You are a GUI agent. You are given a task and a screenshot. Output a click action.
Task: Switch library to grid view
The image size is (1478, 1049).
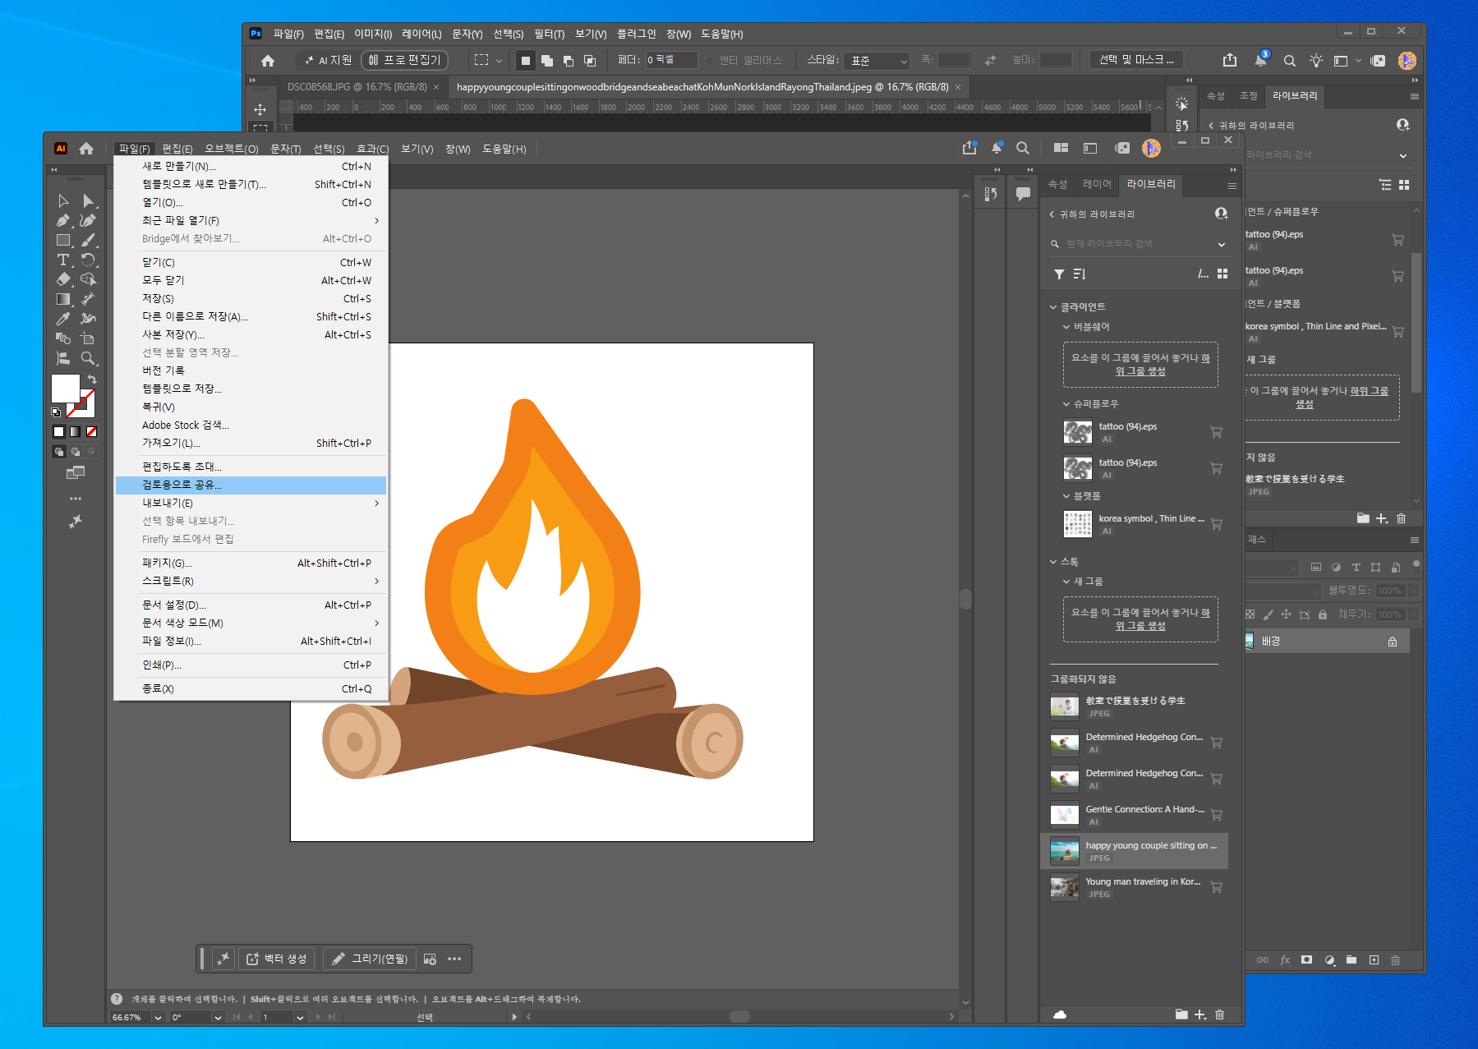[x=1222, y=274]
